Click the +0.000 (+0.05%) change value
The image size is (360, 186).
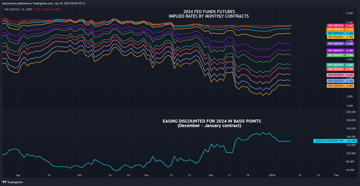52,9
